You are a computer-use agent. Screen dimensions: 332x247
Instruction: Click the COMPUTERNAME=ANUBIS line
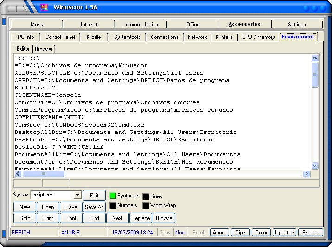pyautogui.click(x=50, y=117)
